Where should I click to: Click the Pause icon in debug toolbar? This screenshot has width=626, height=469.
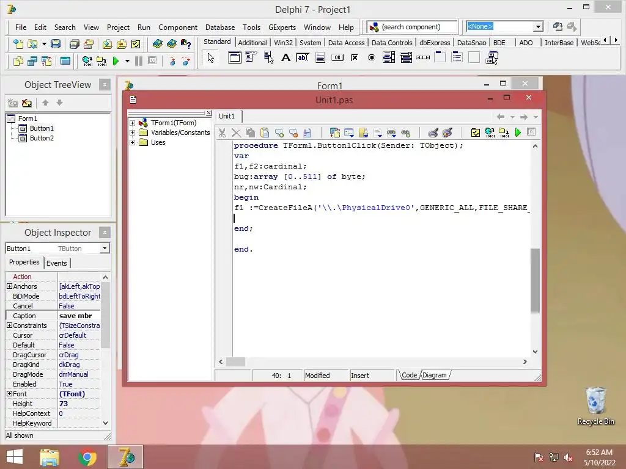pos(139,61)
